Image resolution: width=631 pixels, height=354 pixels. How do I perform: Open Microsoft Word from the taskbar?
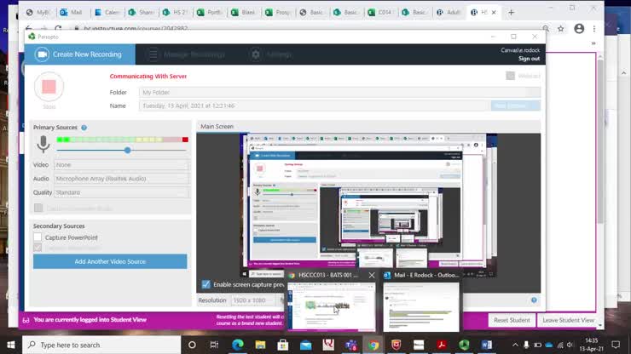pos(486,345)
